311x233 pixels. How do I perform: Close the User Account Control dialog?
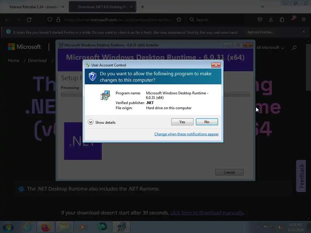[x=216, y=65]
